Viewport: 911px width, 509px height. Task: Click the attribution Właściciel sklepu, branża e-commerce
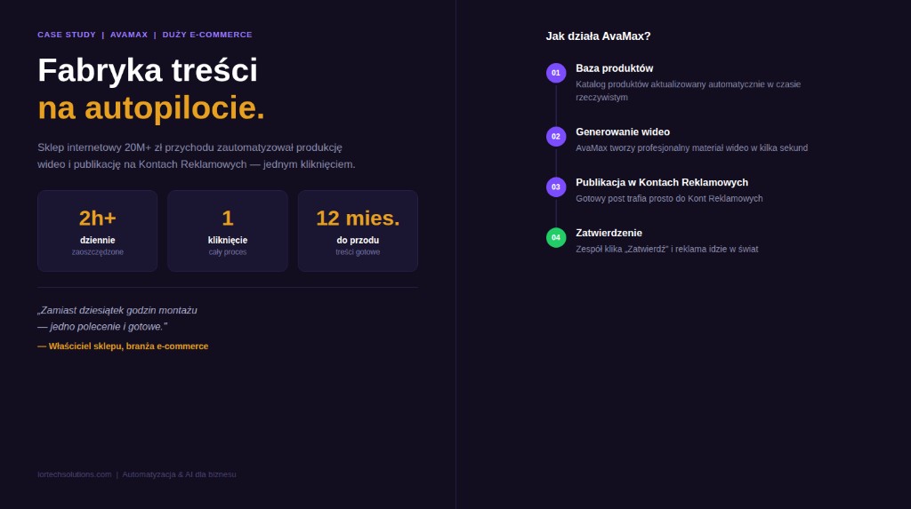click(123, 346)
